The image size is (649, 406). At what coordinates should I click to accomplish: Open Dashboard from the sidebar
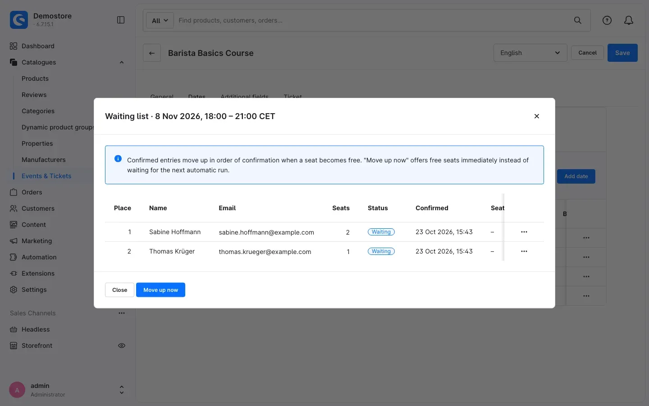coord(38,46)
